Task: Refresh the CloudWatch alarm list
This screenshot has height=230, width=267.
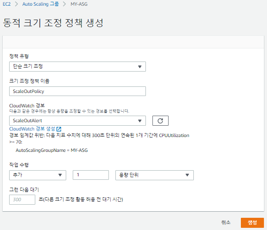Action: [x=160, y=120]
